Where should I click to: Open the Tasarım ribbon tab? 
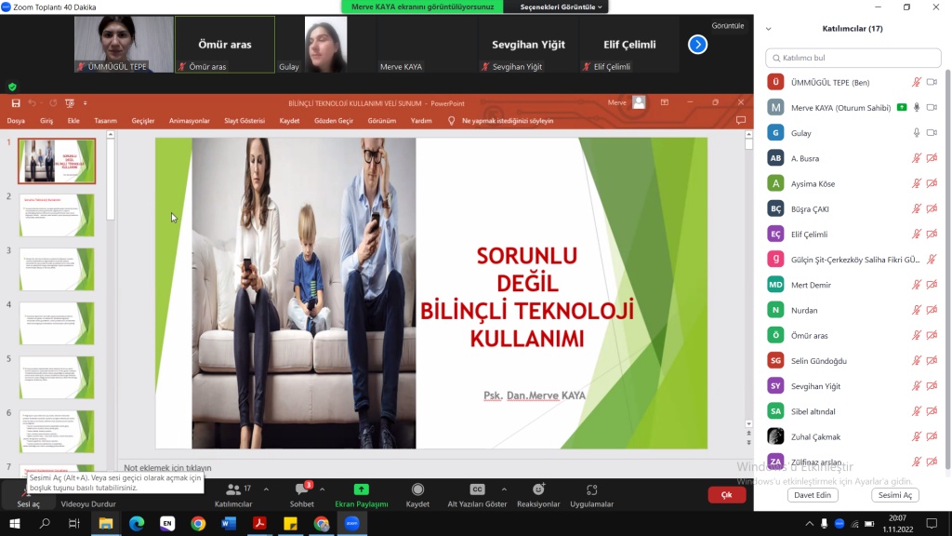[x=105, y=121]
